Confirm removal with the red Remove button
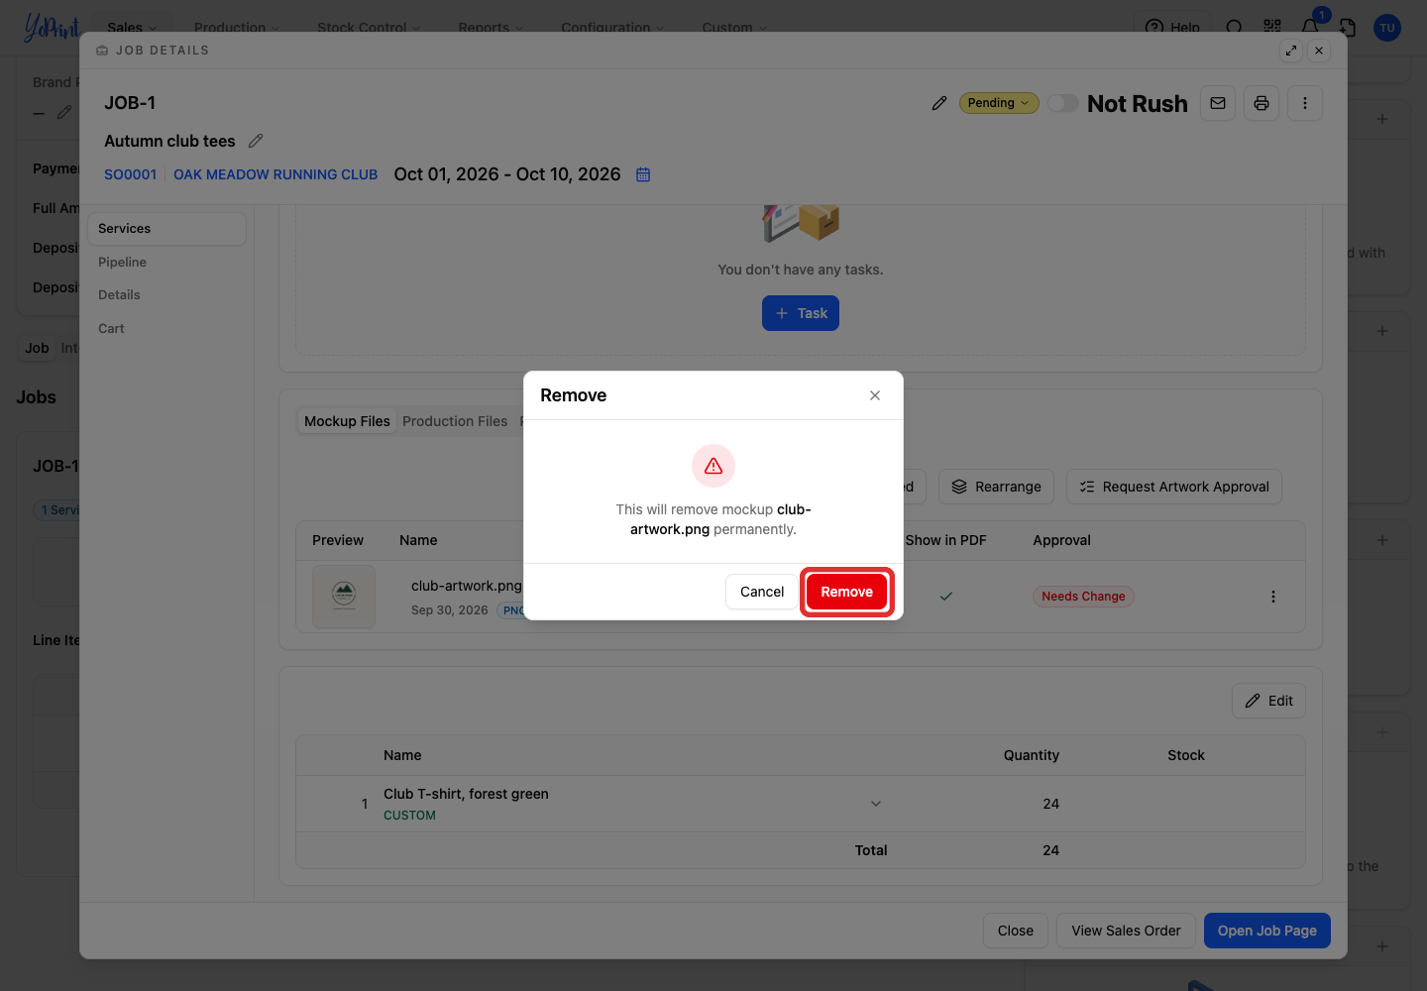The width and height of the screenshot is (1427, 991). (846, 592)
